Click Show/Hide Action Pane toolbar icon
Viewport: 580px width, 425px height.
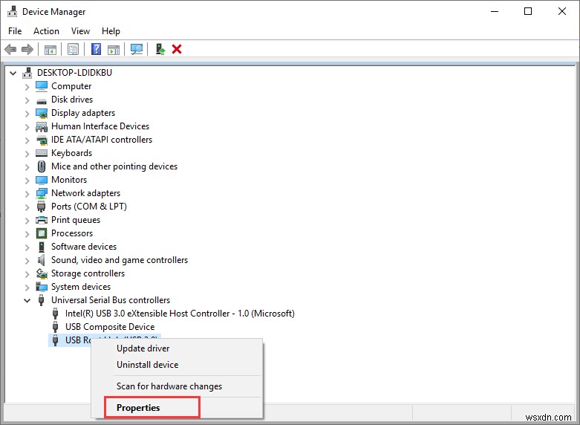114,49
